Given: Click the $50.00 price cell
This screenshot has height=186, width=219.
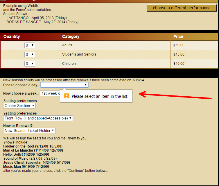Looking at the screenshot, I should point(194,45).
